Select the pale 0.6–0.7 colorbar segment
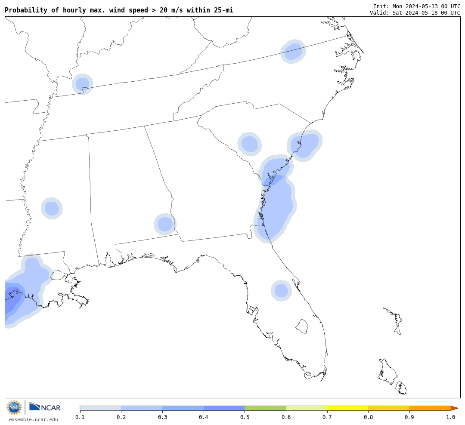 pyautogui.click(x=307, y=408)
